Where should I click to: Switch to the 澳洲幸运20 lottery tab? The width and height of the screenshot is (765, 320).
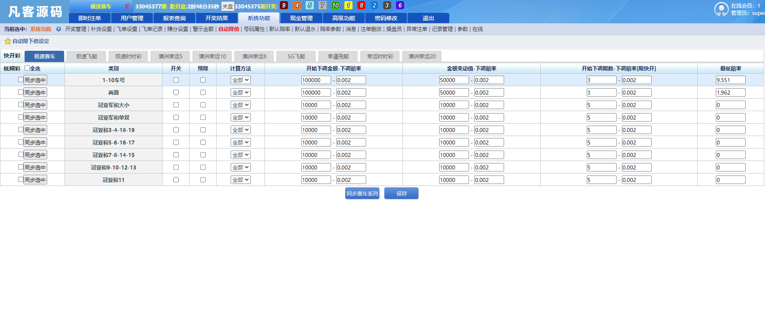tap(422, 56)
